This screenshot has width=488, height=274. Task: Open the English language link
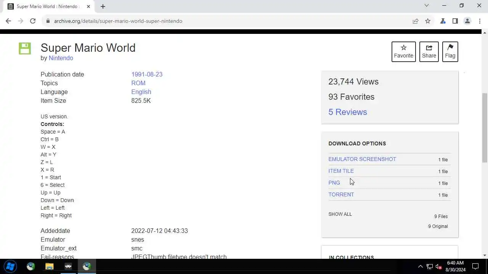141,92
